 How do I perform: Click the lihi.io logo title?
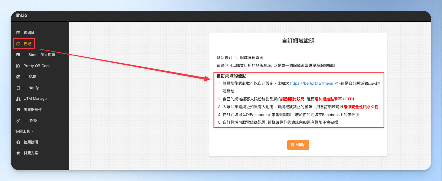click(x=21, y=15)
